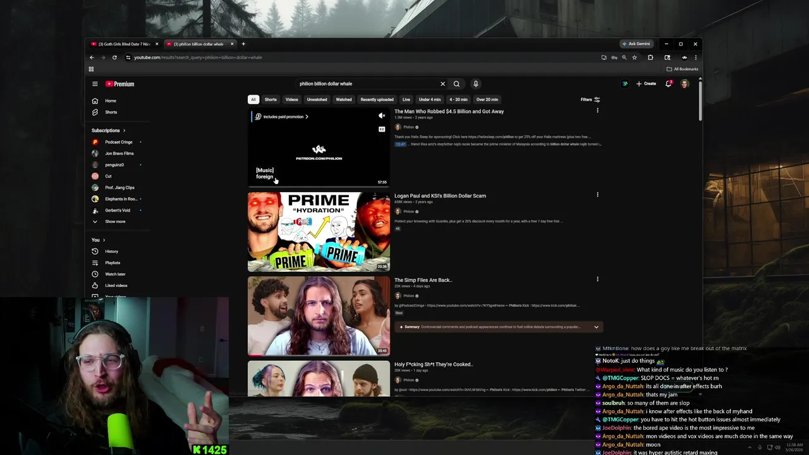Open The Man Who Robbed $4.5 Billion title
809x455 pixels.
(449, 111)
